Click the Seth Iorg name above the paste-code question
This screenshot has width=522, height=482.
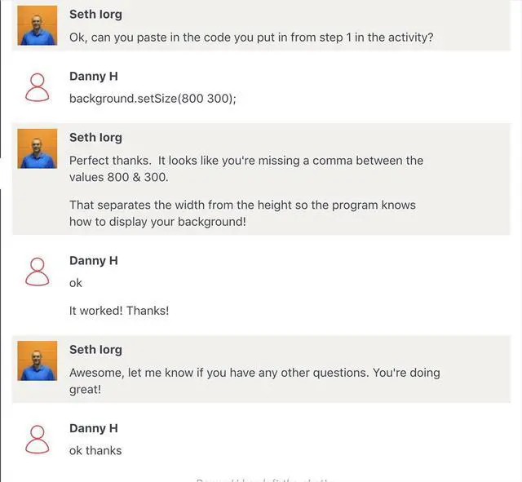coord(95,15)
